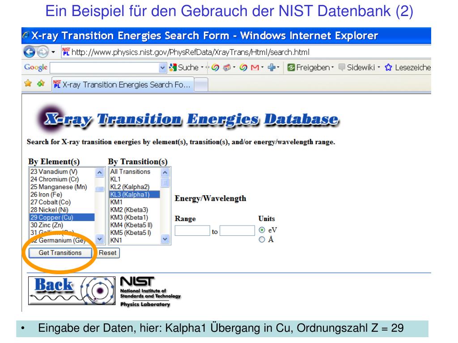Click the NIST PL favicon in address bar
The width and height of the screenshot is (458, 343).
[x=66, y=52]
